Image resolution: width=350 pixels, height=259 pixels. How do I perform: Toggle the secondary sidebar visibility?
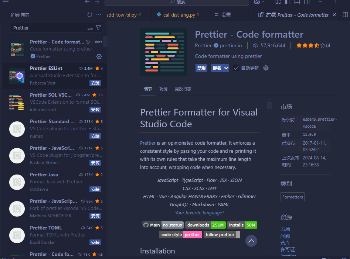click(x=307, y=2)
